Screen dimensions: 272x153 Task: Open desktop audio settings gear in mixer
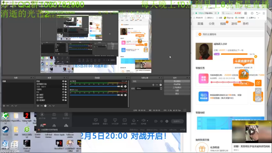click(x=125, y=86)
